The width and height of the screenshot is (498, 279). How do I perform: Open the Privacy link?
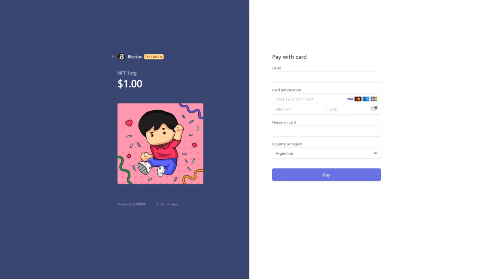(x=173, y=204)
